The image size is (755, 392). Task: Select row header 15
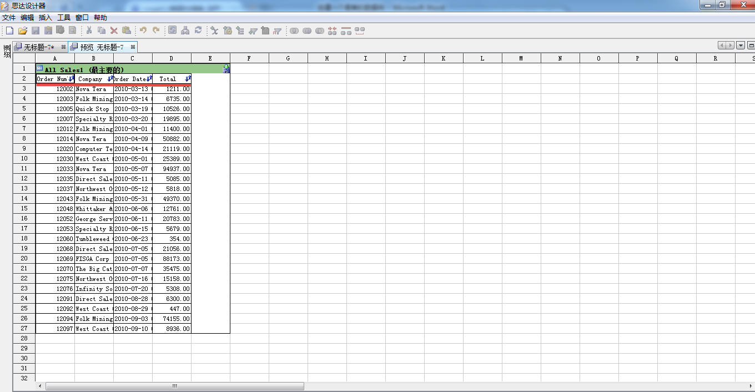tap(24, 209)
